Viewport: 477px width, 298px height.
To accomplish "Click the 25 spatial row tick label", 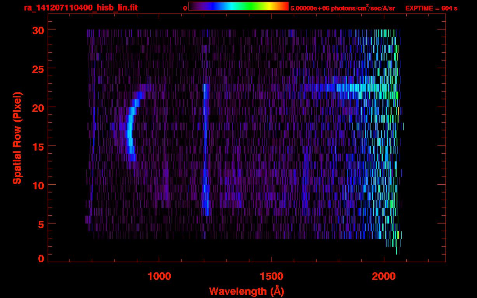I will point(37,69).
